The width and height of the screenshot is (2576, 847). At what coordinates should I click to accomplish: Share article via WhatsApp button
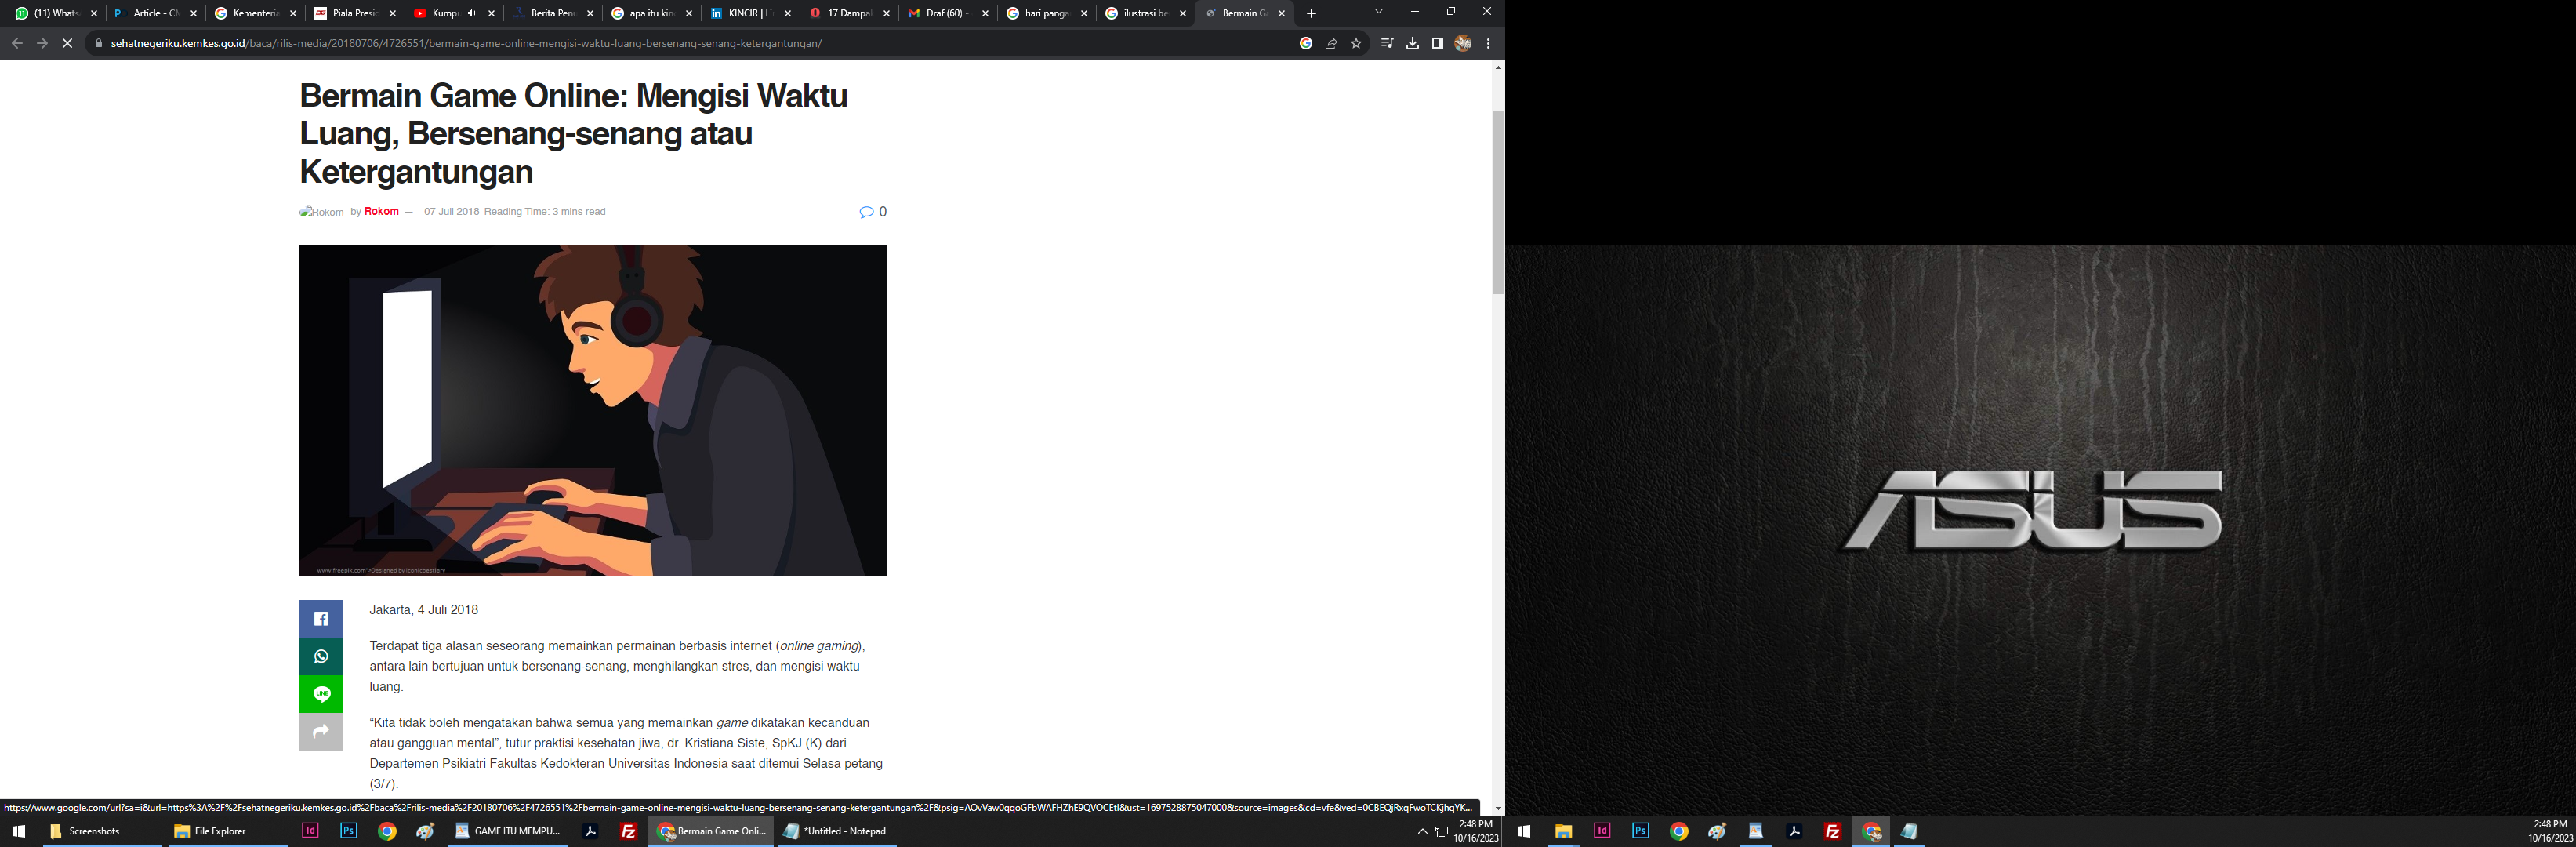pyautogui.click(x=321, y=657)
